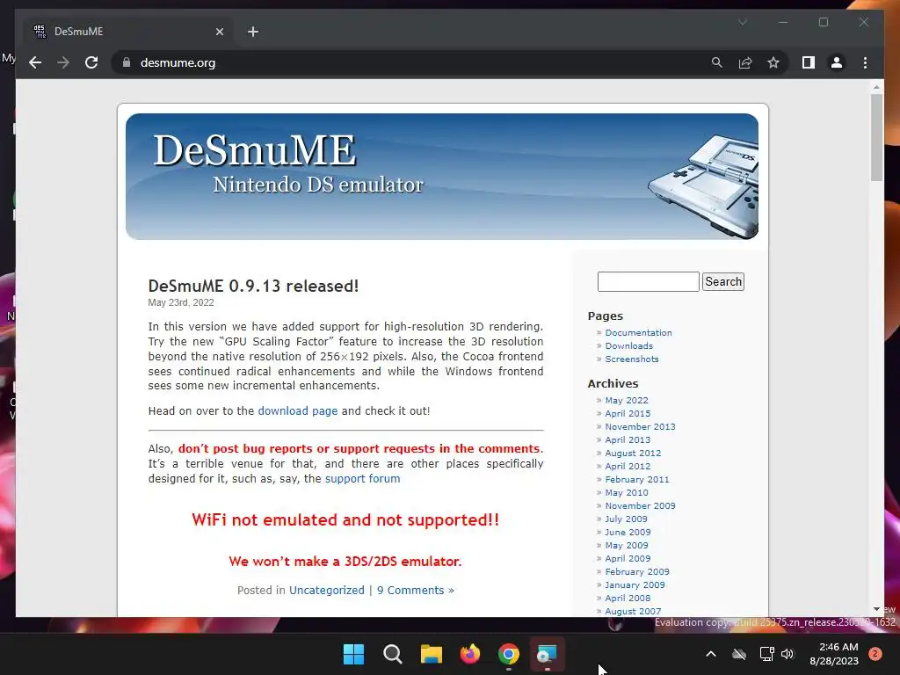This screenshot has height=675, width=900.
Task: Switch to Chrome in the taskbar
Action: coord(509,654)
